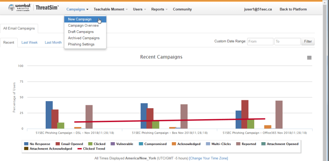Focus the To date field

point(287,41)
